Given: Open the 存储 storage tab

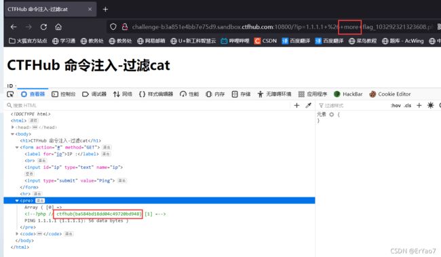Looking at the screenshot, I should (241, 94).
